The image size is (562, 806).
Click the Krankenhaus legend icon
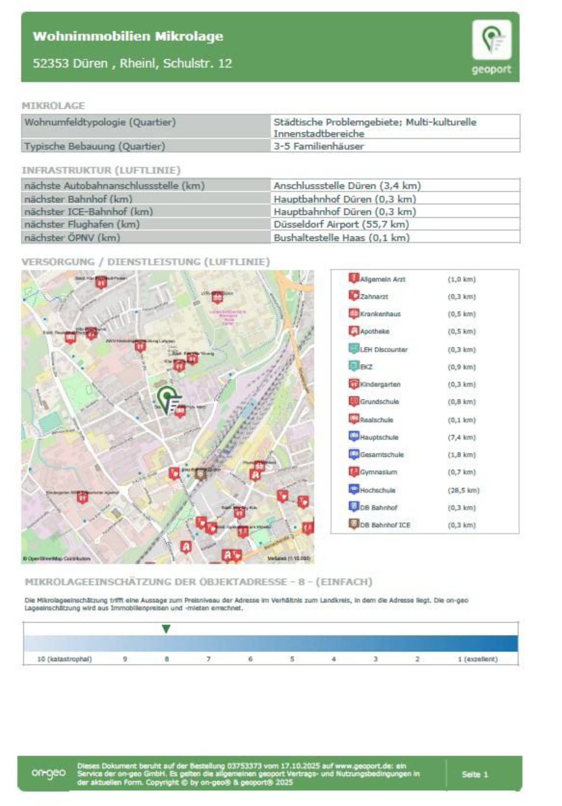tap(354, 313)
